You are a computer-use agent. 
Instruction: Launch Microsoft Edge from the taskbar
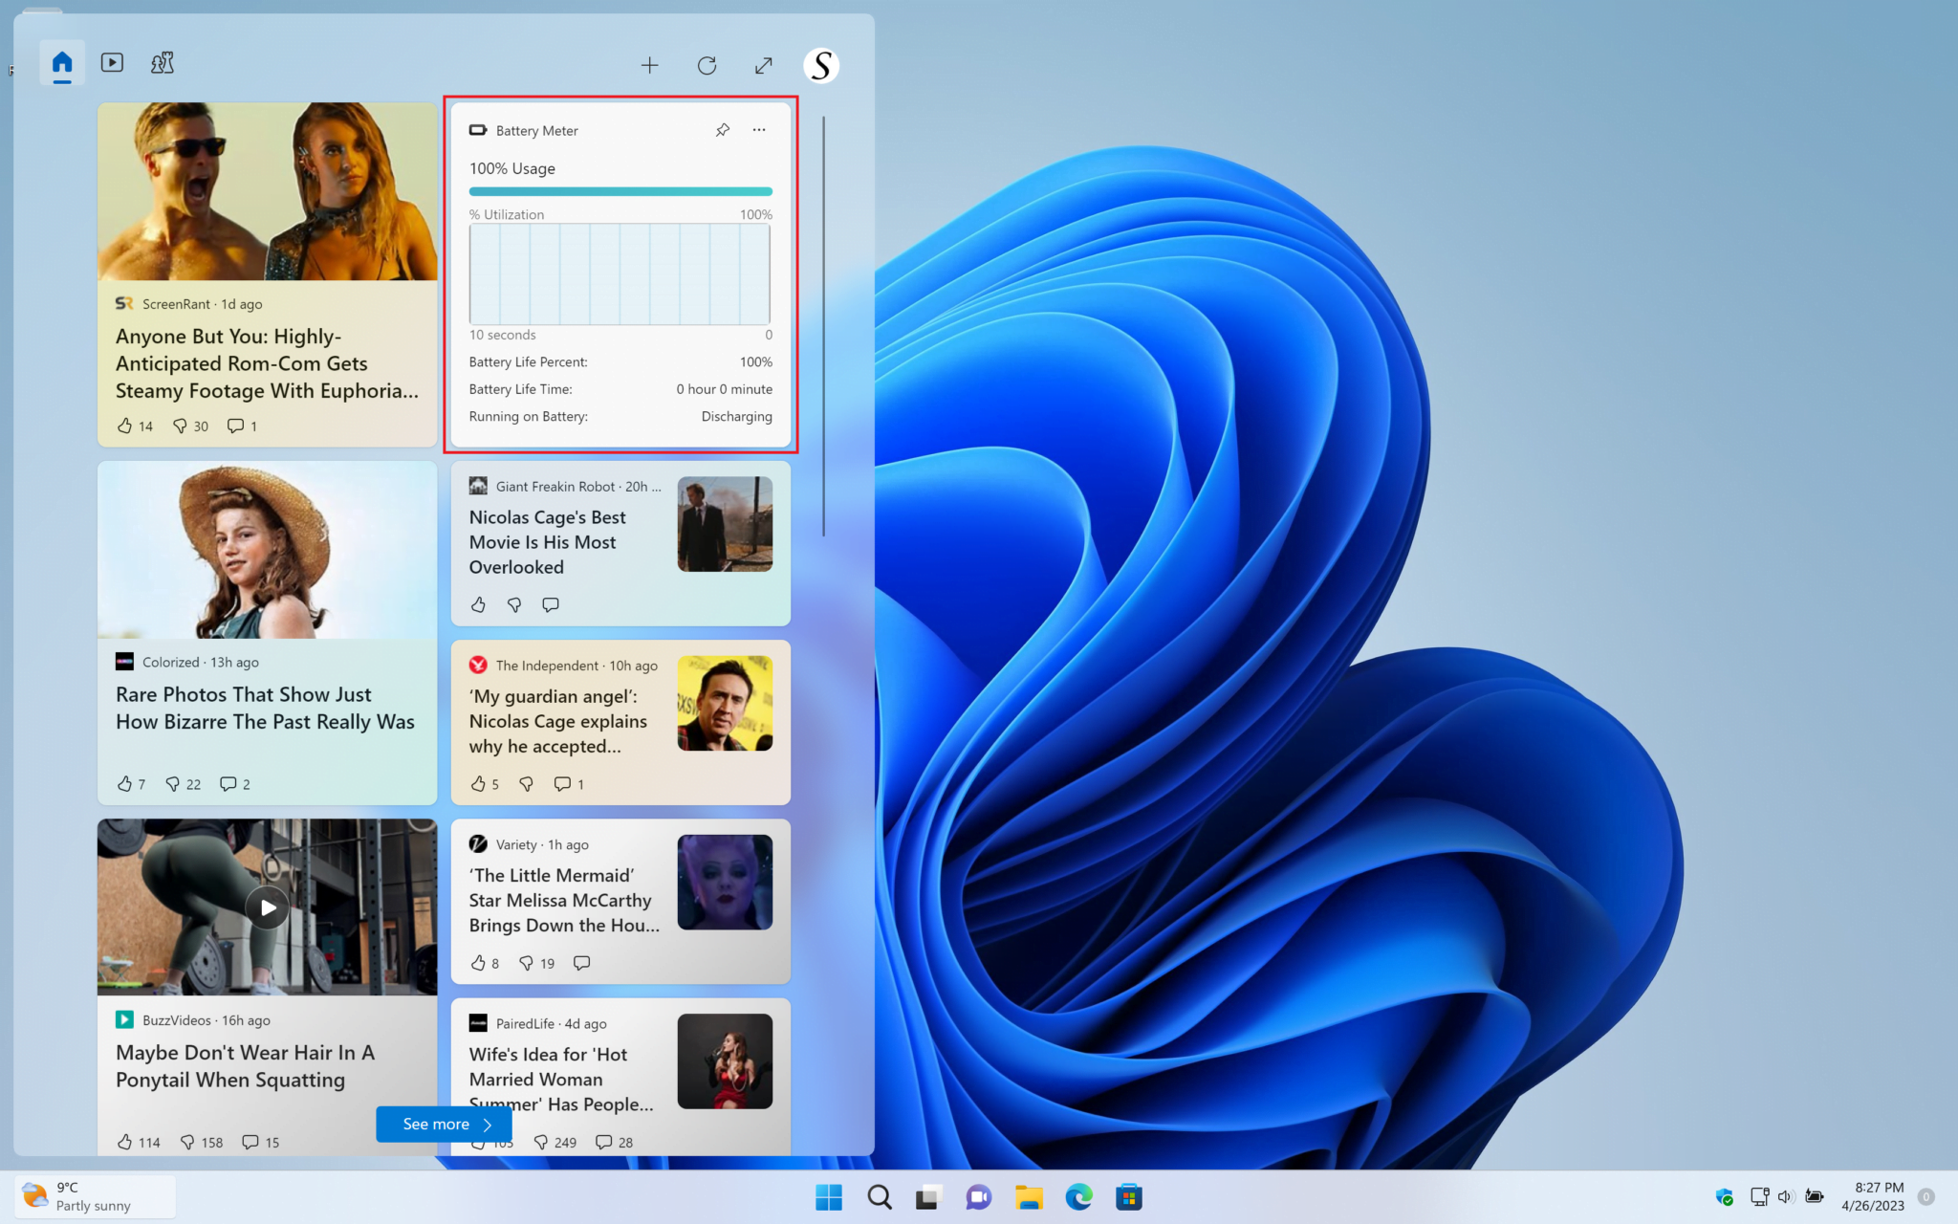[x=1079, y=1196]
